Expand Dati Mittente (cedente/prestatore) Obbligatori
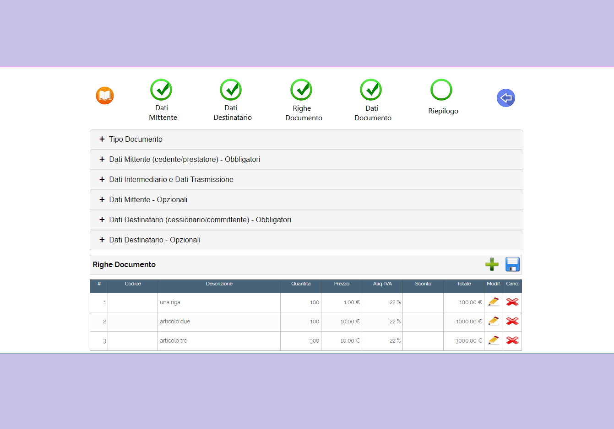The height and width of the screenshot is (429, 614). pyautogui.click(x=306, y=160)
